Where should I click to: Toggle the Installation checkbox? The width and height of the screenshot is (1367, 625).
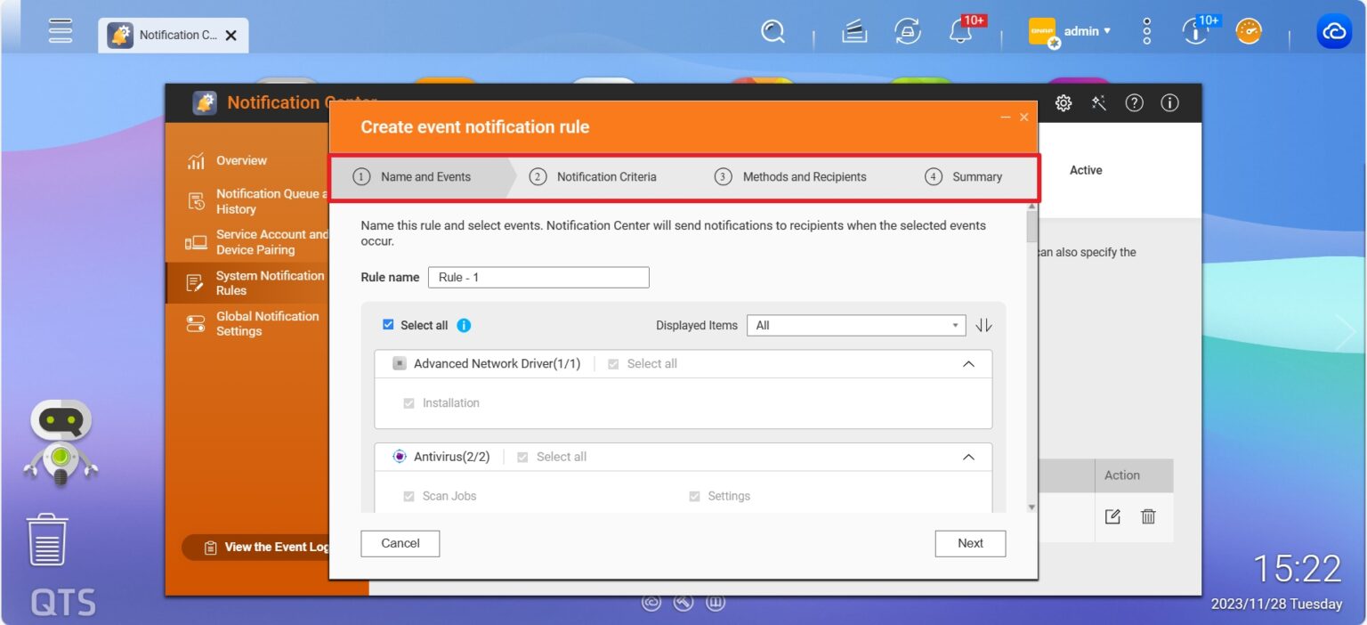(408, 403)
